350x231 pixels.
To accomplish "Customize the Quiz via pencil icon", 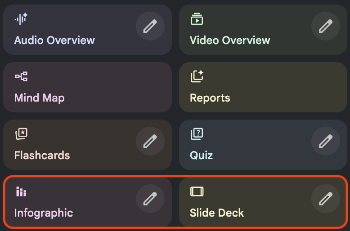I will pyautogui.click(x=325, y=141).
